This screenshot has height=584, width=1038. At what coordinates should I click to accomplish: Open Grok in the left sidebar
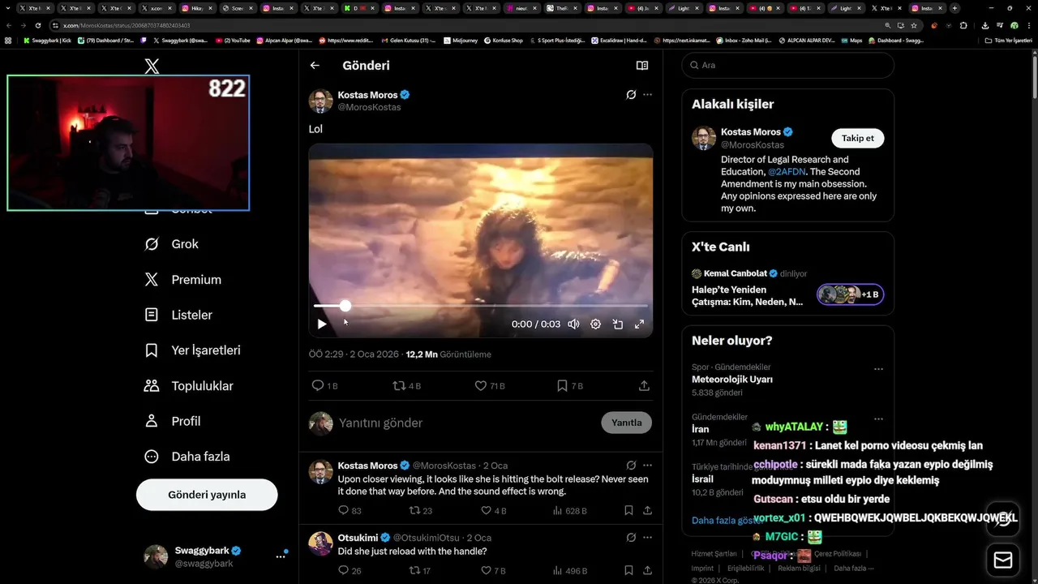170,244
